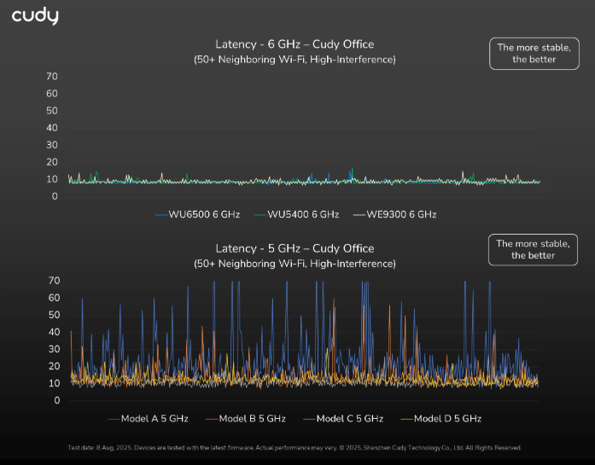Screen dimensions: 595x465
Task: Click the 'more stable' badge on 5 GHz chart
Action: [533, 249]
